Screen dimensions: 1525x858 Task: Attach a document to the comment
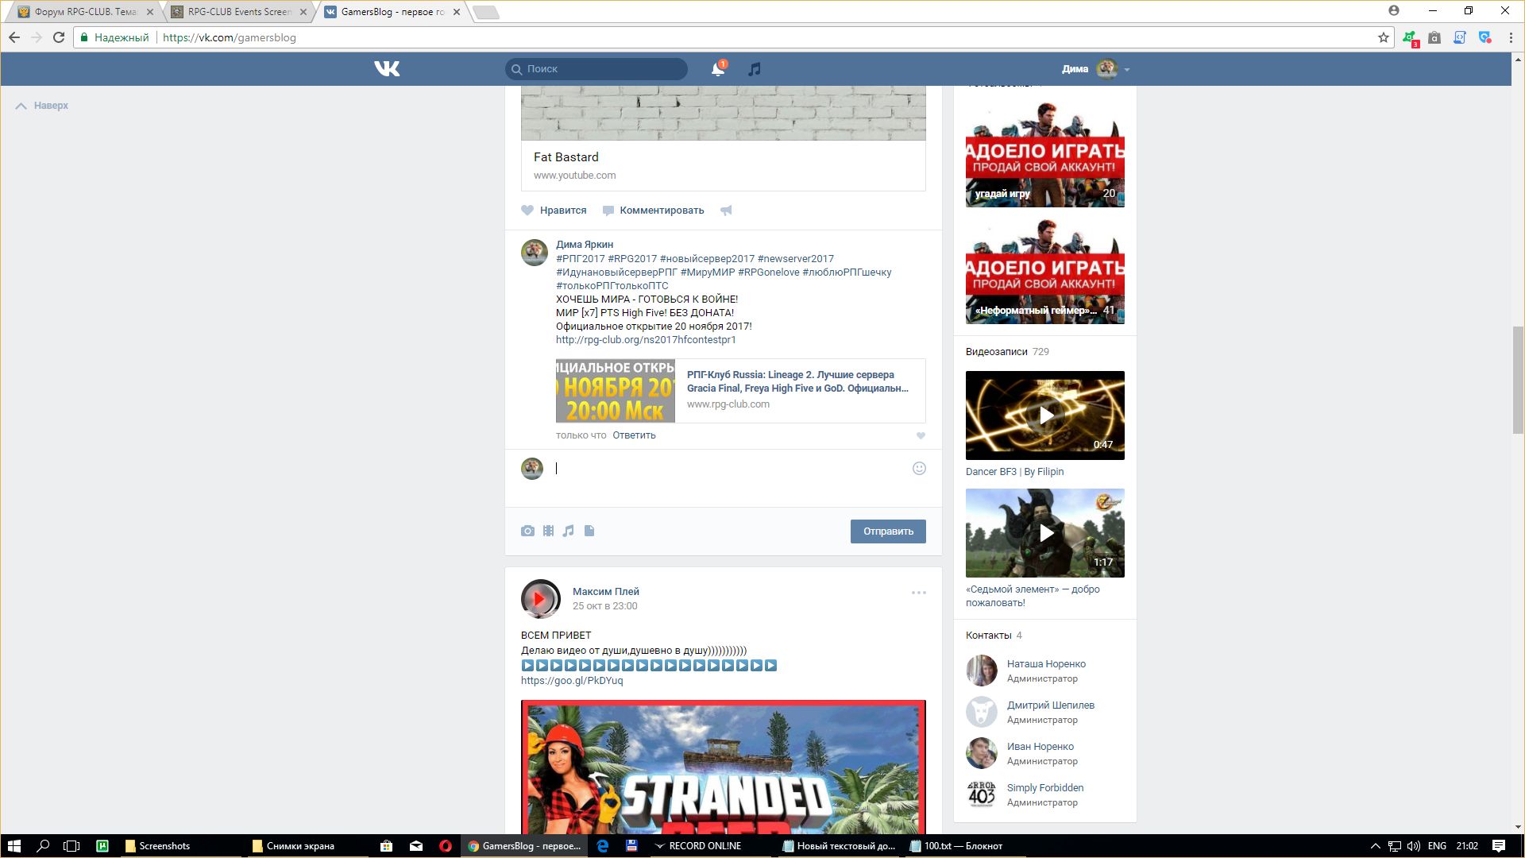[x=589, y=531]
